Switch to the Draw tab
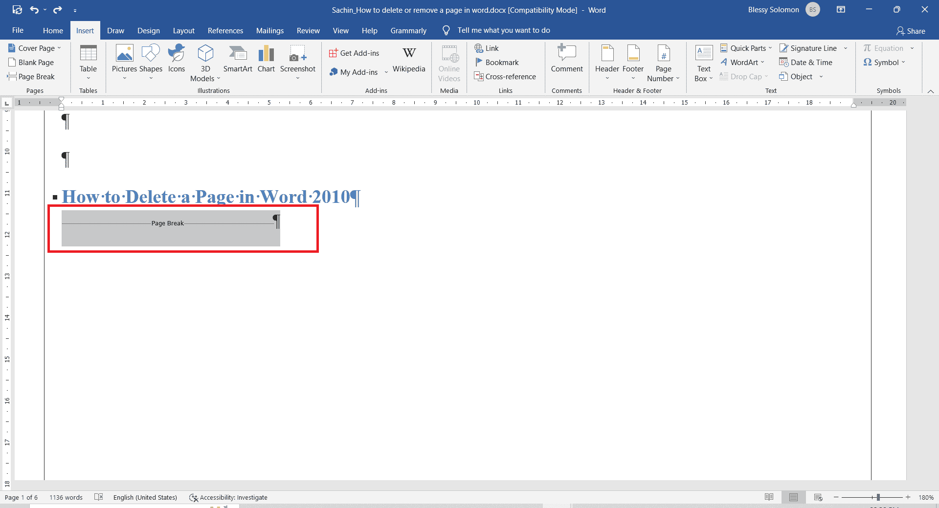939x508 pixels. click(x=115, y=30)
